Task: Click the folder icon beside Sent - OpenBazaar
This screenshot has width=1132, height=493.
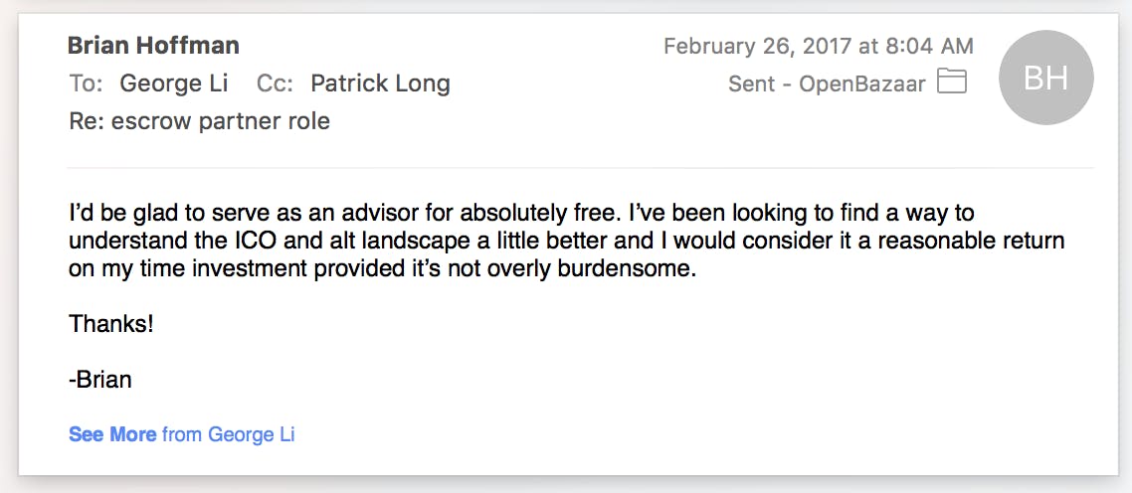Action: [x=952, y=82]
